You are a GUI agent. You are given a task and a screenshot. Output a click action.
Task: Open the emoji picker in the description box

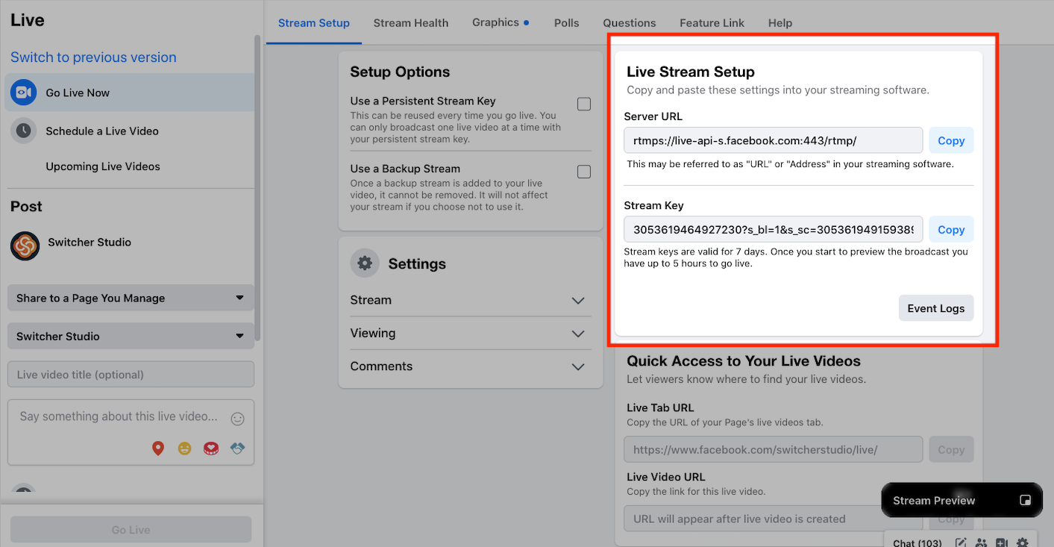[238, 419]
